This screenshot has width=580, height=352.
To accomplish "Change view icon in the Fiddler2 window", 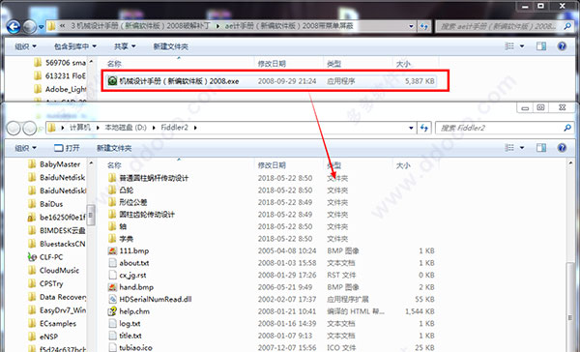I will [x=509, y=148].
